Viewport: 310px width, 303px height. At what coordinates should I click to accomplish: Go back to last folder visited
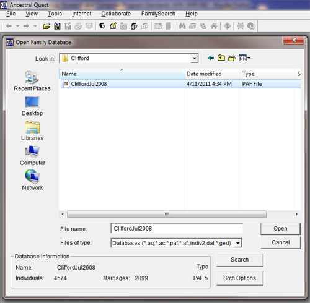pyautogui.click(x=211, y=58)
